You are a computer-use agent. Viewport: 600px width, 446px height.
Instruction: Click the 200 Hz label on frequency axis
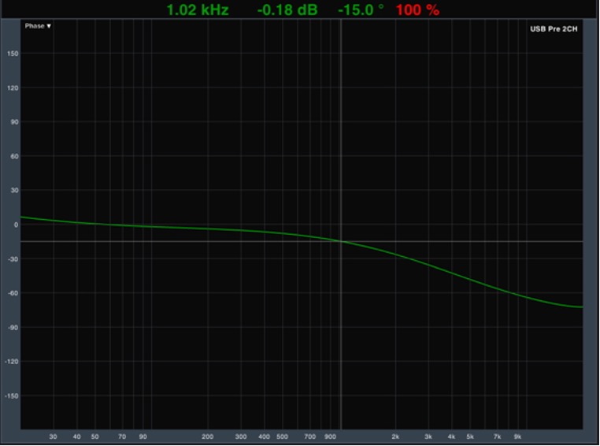[x=208, y=437]
